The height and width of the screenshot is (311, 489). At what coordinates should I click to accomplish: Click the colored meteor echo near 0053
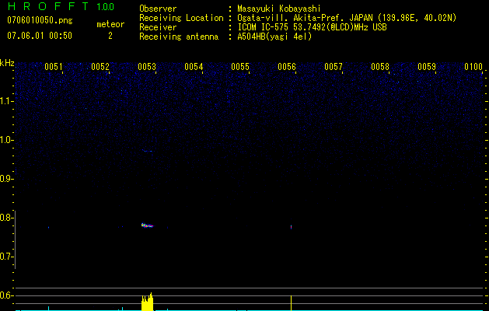[x=147, y=225]
